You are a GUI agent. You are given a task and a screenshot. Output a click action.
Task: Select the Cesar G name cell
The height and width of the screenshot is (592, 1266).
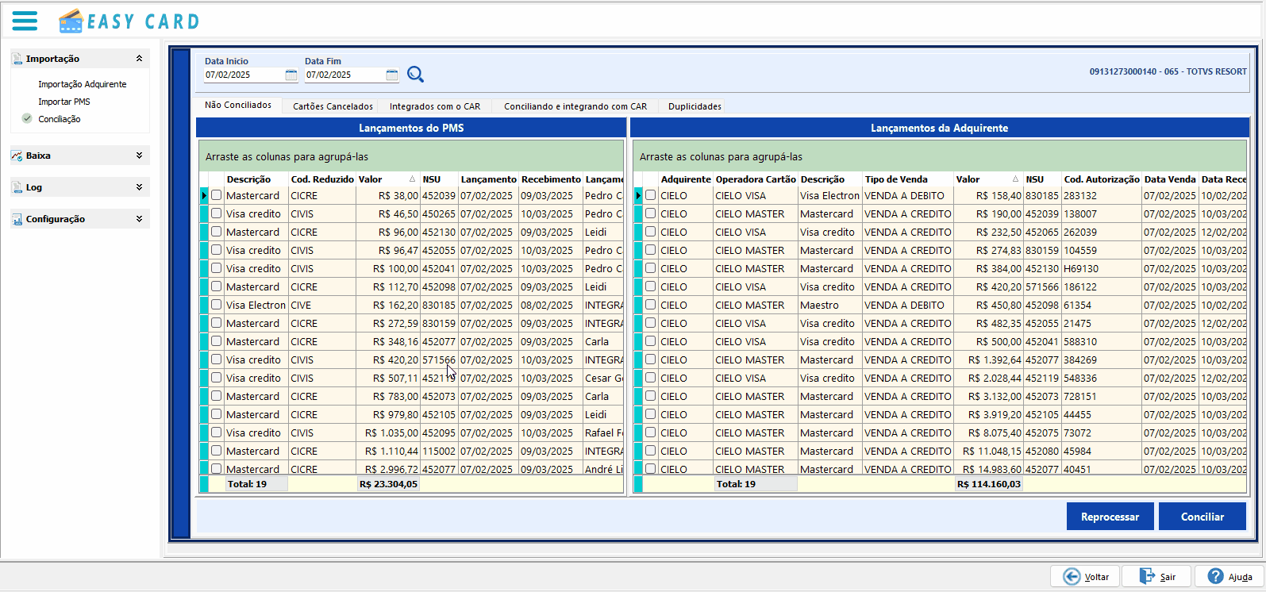click(x=603, y=378)
